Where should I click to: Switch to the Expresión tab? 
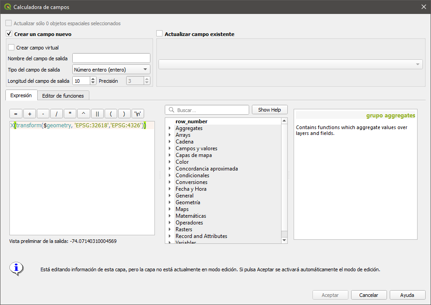click(21, 95)
